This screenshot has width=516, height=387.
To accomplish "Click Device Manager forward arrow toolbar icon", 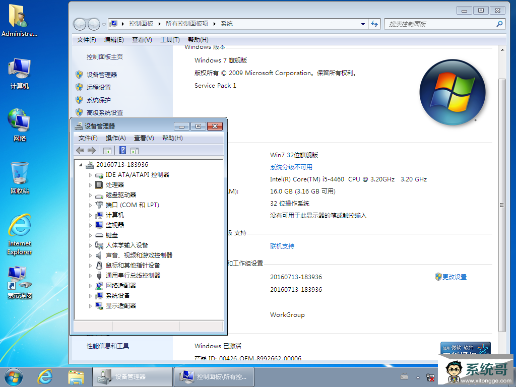I will [92, 150].
